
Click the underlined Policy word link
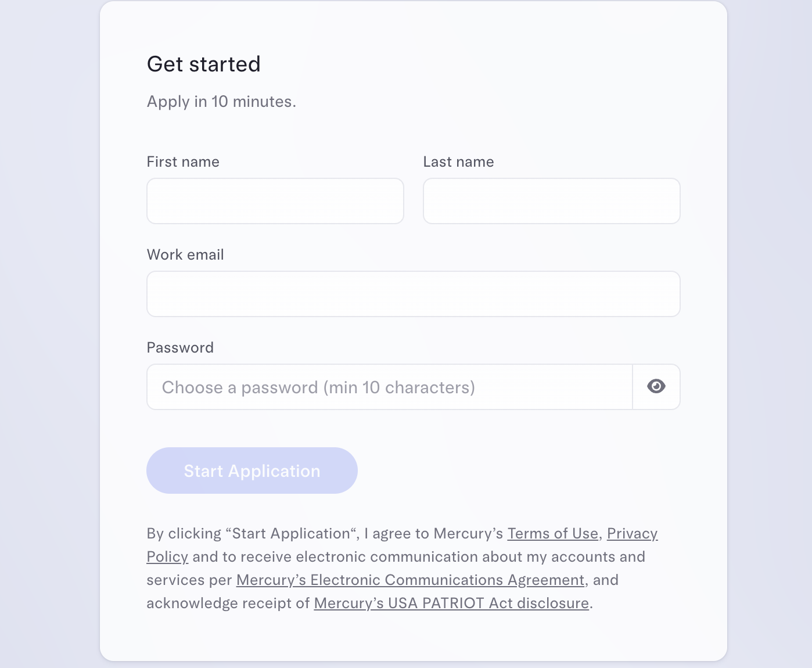tap(167, 556)
